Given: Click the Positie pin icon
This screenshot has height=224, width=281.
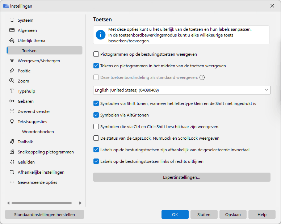Looking at the screenshot, I should point(12,71).
